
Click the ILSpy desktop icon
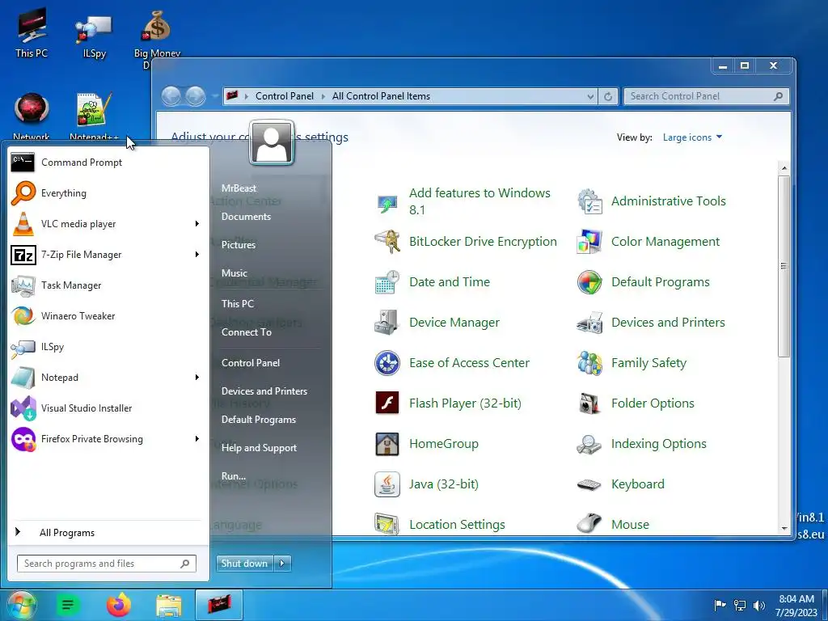click(x=94, y=34)
